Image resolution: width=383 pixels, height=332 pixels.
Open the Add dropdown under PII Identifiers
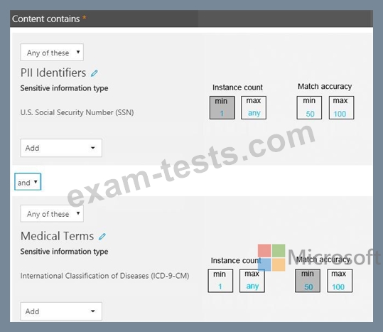(x=61, y=148)
